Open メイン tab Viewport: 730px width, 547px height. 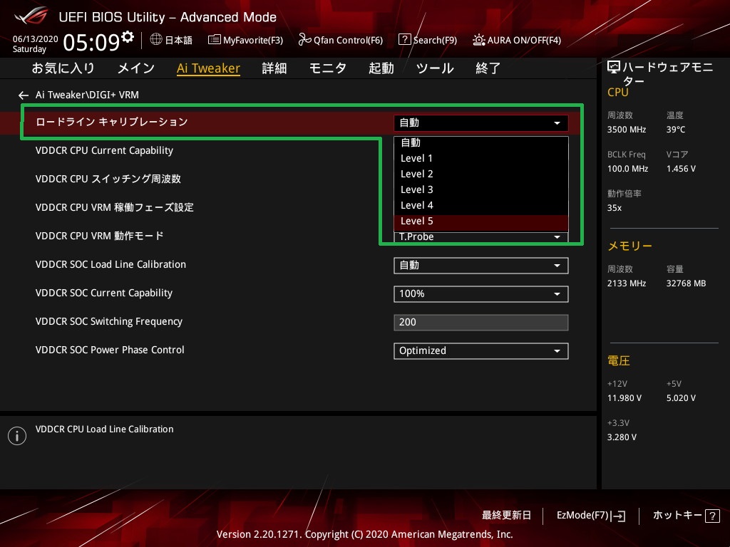point(136,68)
